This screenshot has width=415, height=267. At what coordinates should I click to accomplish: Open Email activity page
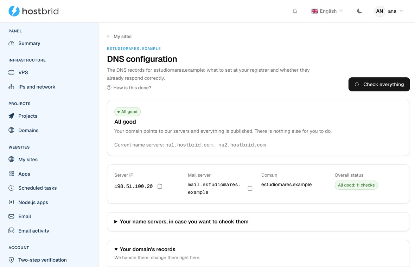click(34, 230)
